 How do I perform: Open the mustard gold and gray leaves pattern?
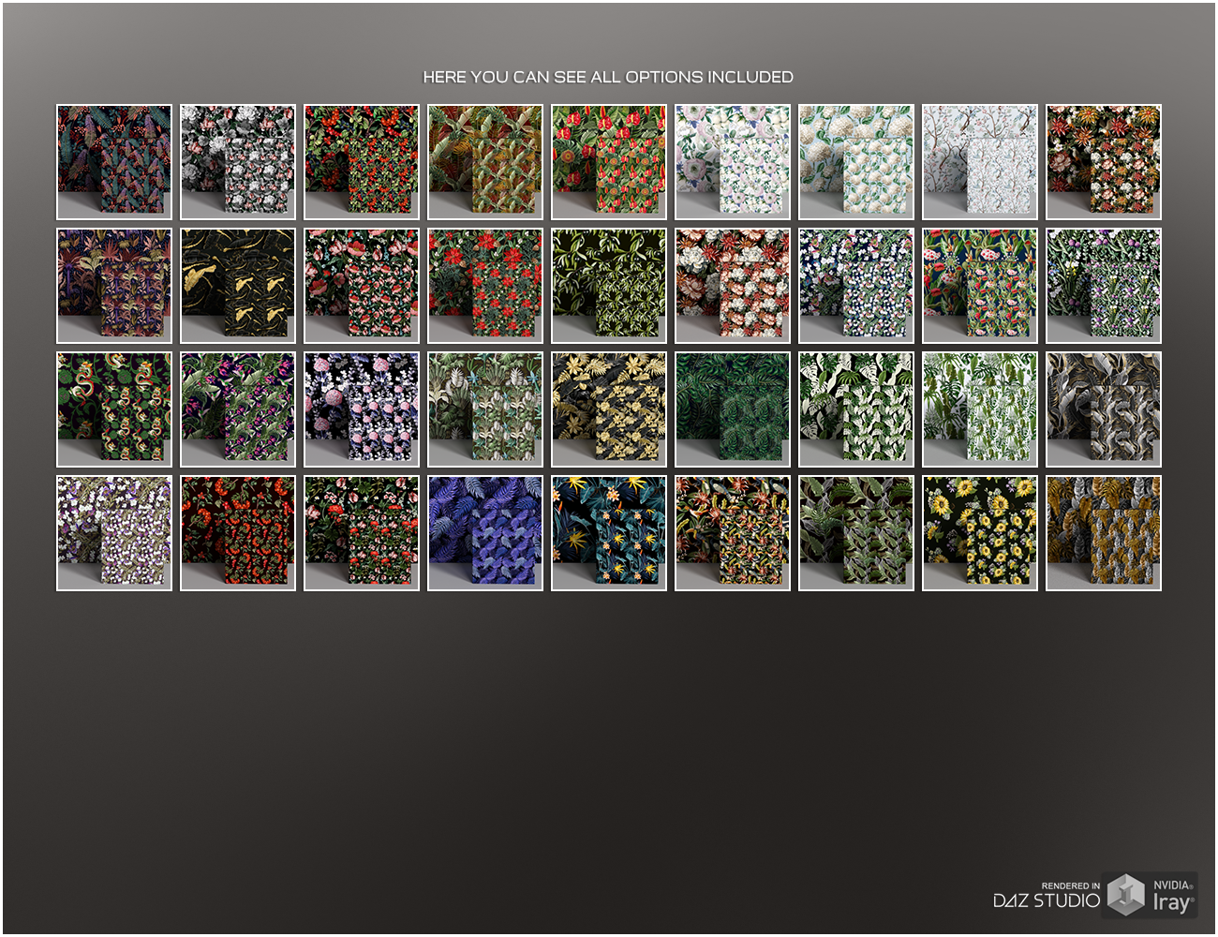(1104, 533)
